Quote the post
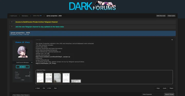Image resolution: width=185 pixels, height=96 pixels. point(164,88)
